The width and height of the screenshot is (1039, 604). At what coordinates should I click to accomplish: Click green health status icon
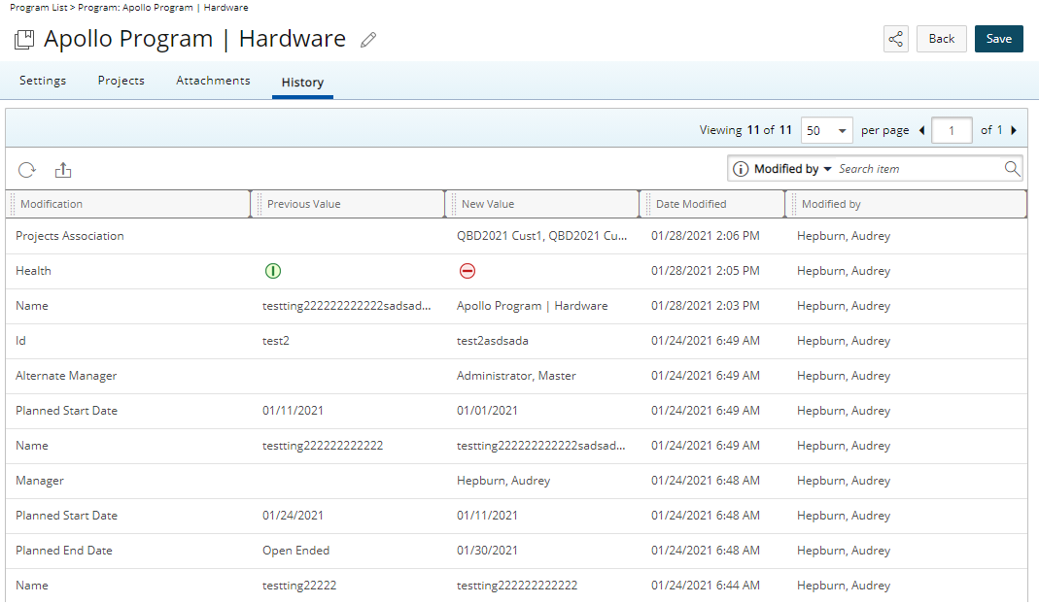coord(272,271)
